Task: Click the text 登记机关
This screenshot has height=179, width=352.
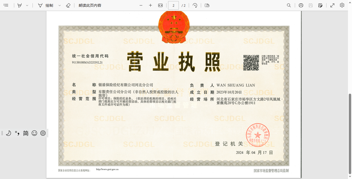Action: tap(229, 144)
